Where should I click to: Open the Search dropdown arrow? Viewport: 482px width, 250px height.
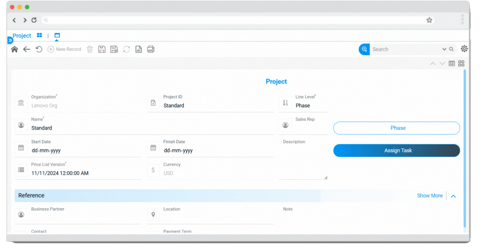pos(444,49)
